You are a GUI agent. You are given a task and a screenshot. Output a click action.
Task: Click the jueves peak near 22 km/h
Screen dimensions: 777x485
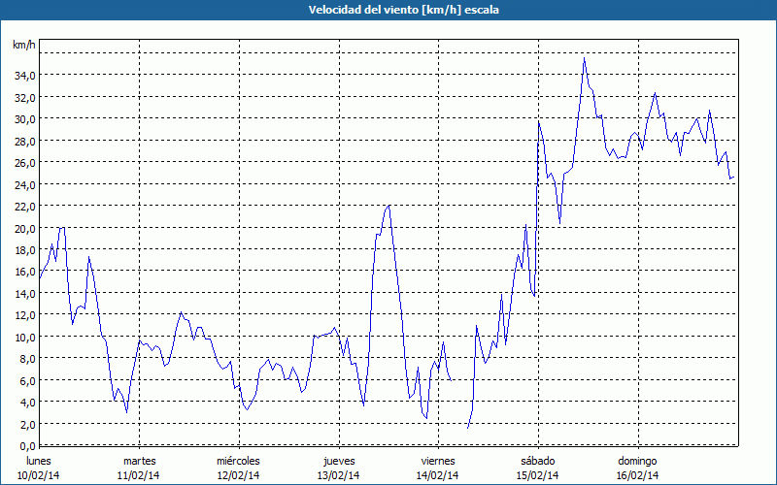(x=388, y=206)
